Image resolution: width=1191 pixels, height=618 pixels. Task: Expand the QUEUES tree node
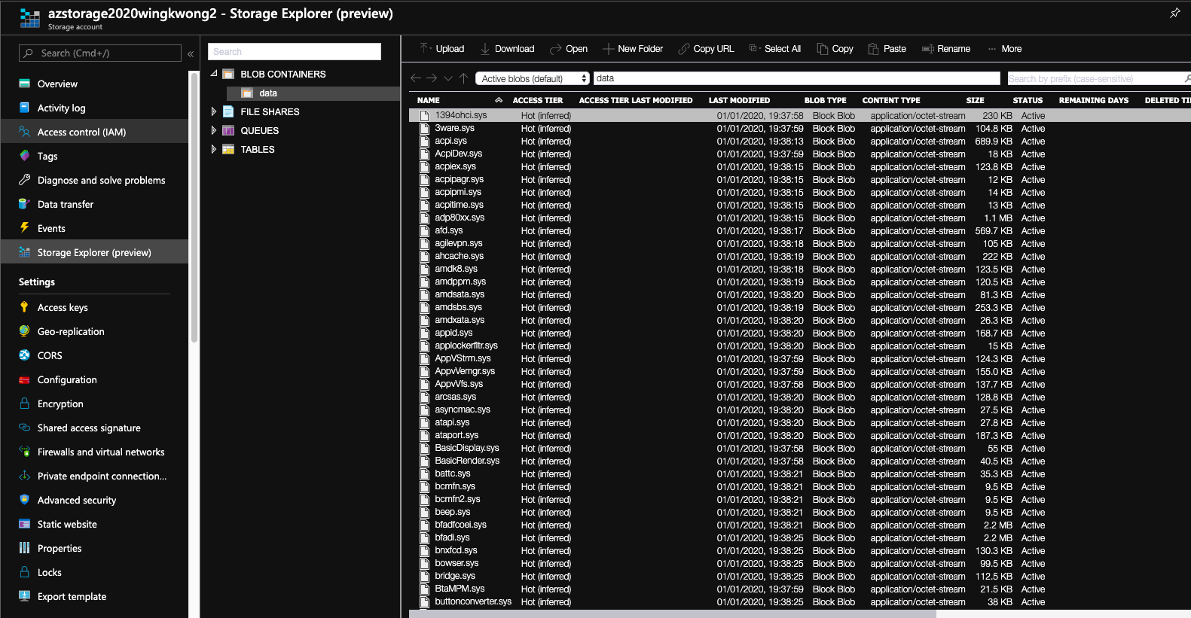point(214,130)
